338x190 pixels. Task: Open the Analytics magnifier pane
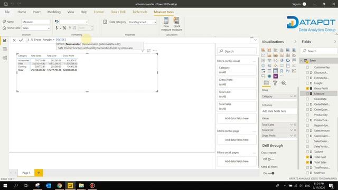284,83
